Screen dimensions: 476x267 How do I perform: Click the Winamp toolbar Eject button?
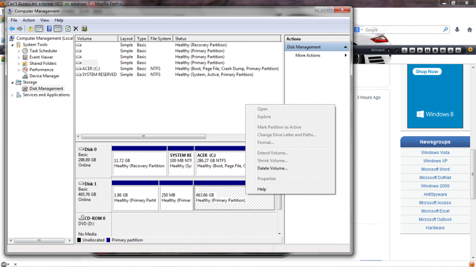(x=450, y=51)
